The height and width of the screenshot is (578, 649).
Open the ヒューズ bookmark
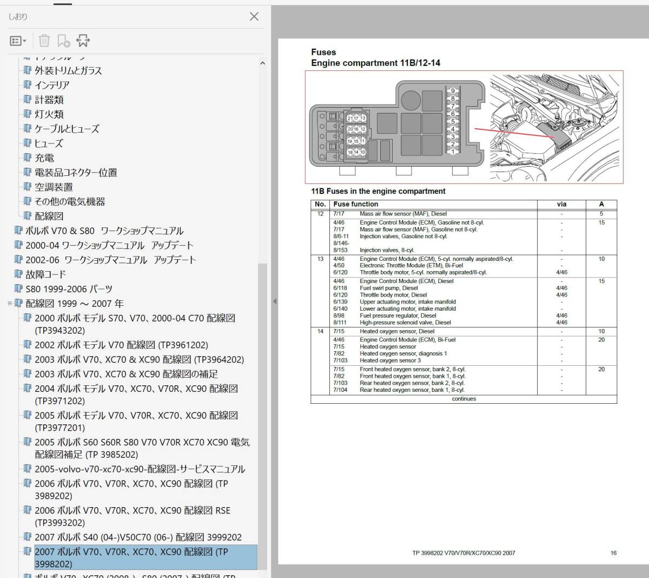coord(49,143)
